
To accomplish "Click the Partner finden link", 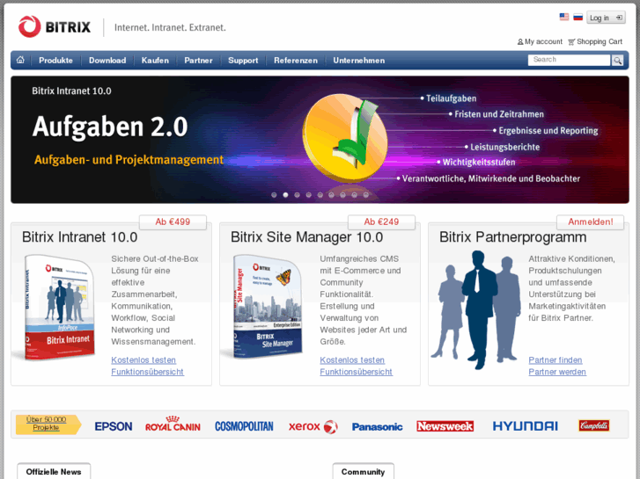I will coord(555,360).
